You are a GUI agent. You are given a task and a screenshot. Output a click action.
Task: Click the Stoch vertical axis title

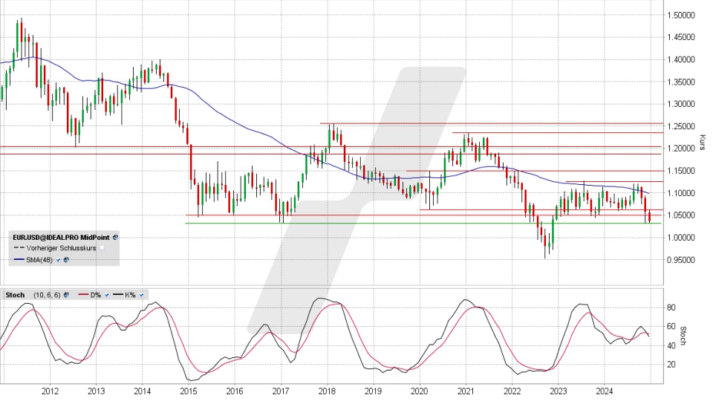click(x=683, y=336)
